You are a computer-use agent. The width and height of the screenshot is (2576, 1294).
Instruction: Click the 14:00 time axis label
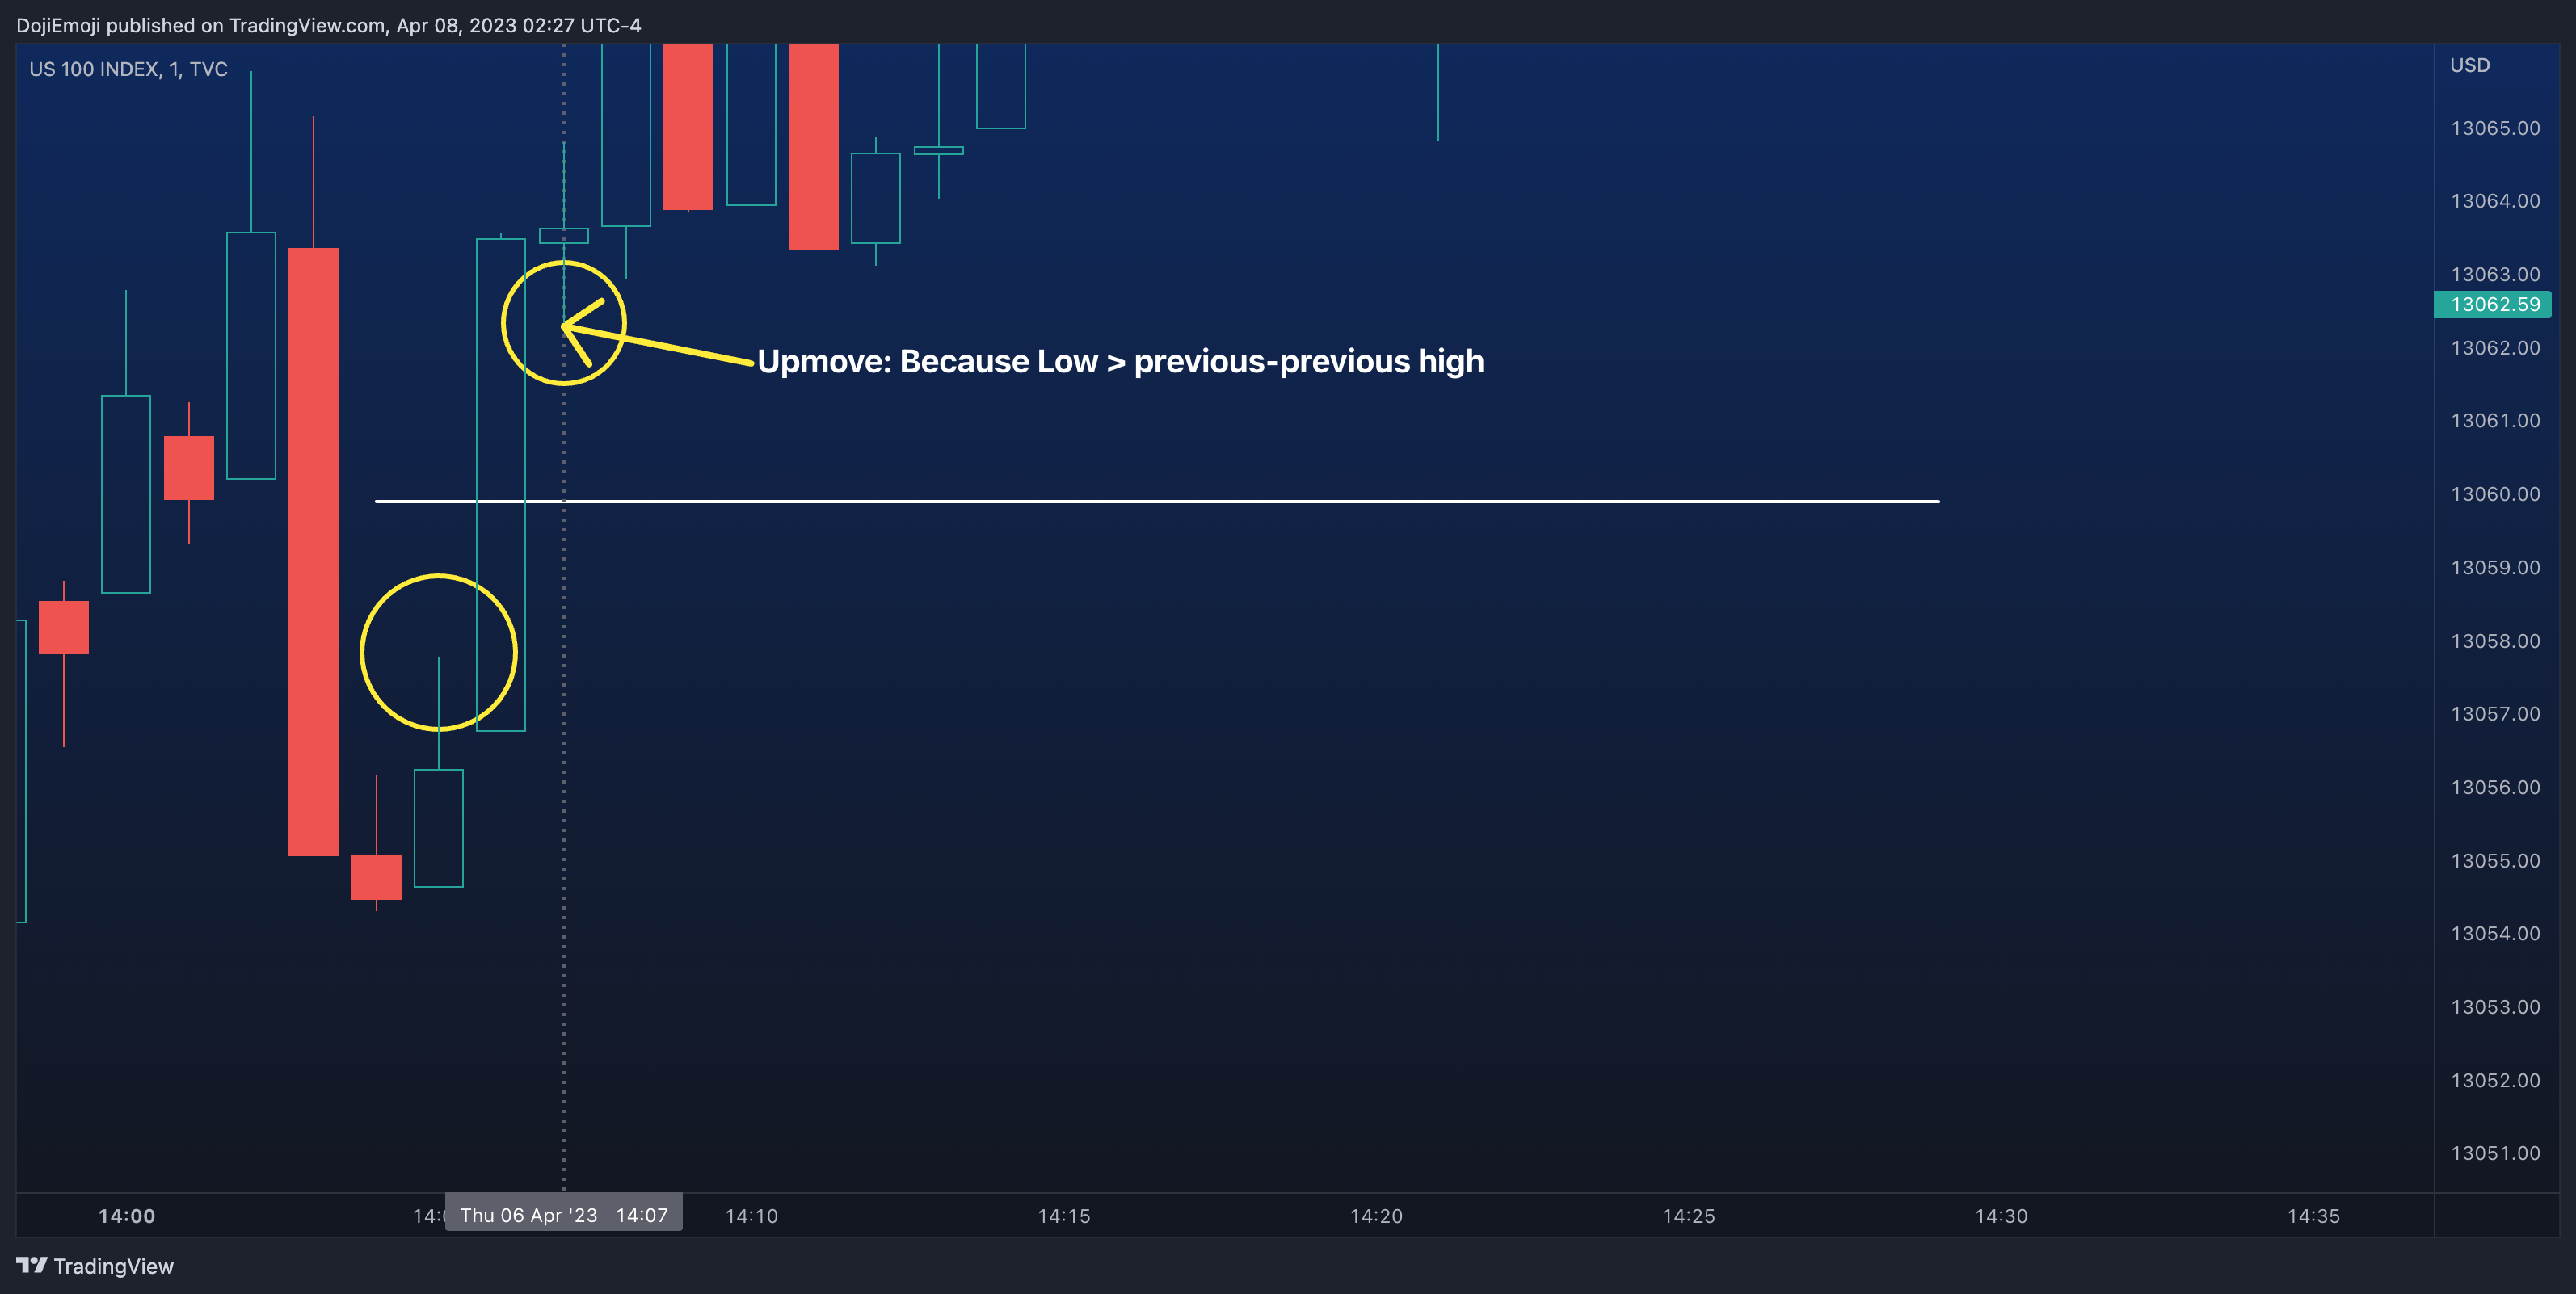pyautogui.click(x=127, y=1216)
